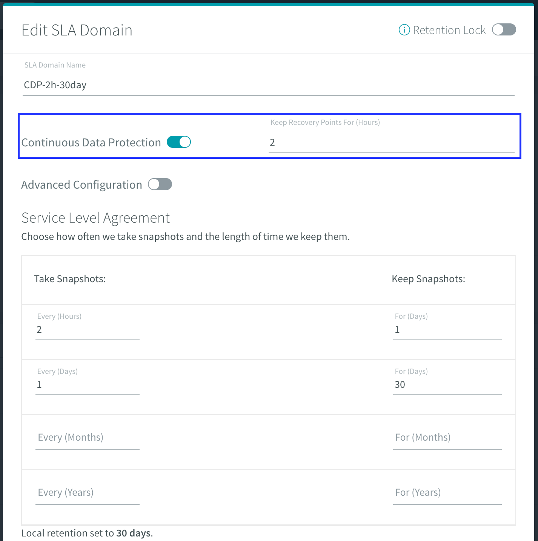Click the Retention Lock label text
This screenshot has height=541, width=538.
tap(449, 30)
